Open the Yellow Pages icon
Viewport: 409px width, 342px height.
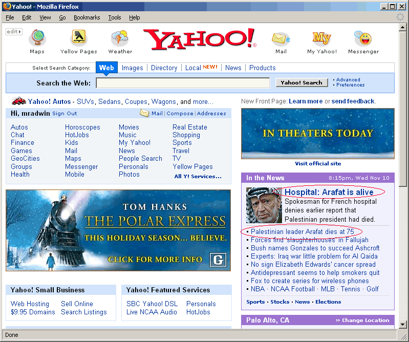click(78, 38)
